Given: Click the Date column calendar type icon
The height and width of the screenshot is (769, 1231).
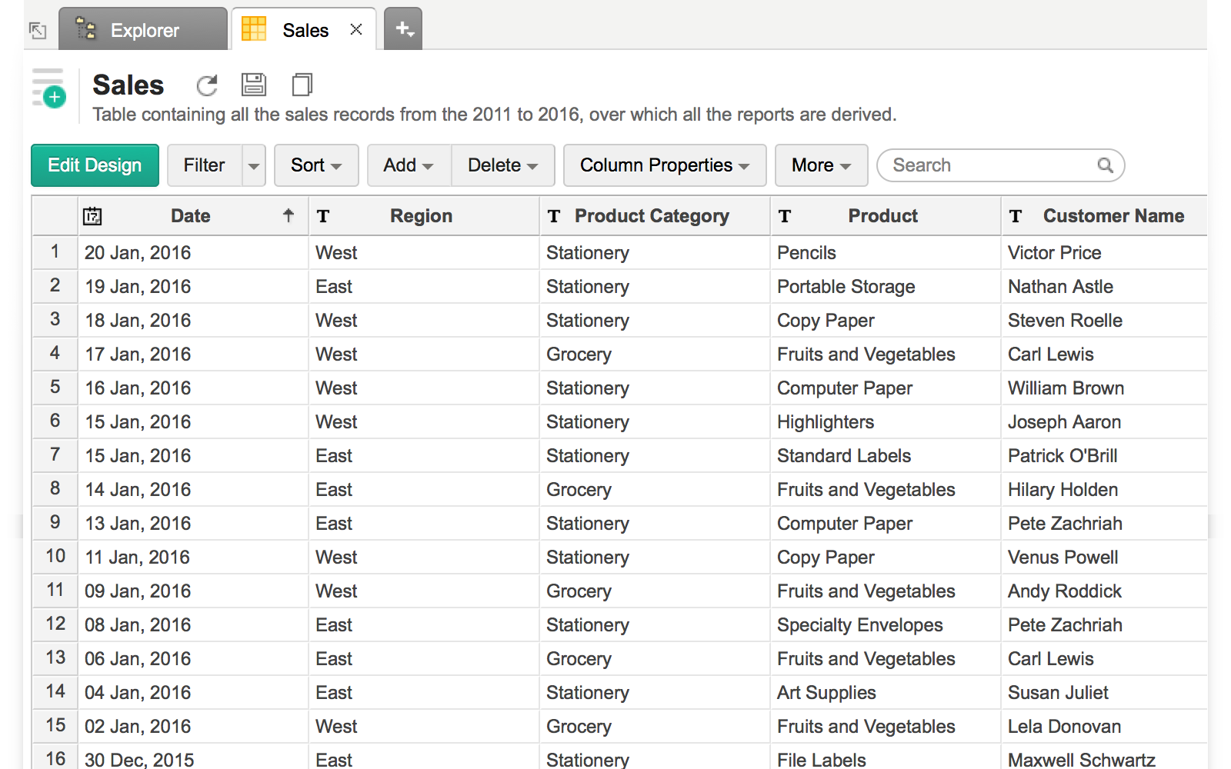Looking at the screenshot, I should (92, 216).
